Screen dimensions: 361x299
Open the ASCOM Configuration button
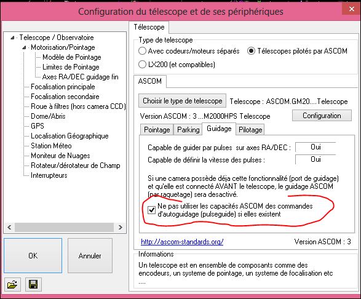[x=322, y=116]
